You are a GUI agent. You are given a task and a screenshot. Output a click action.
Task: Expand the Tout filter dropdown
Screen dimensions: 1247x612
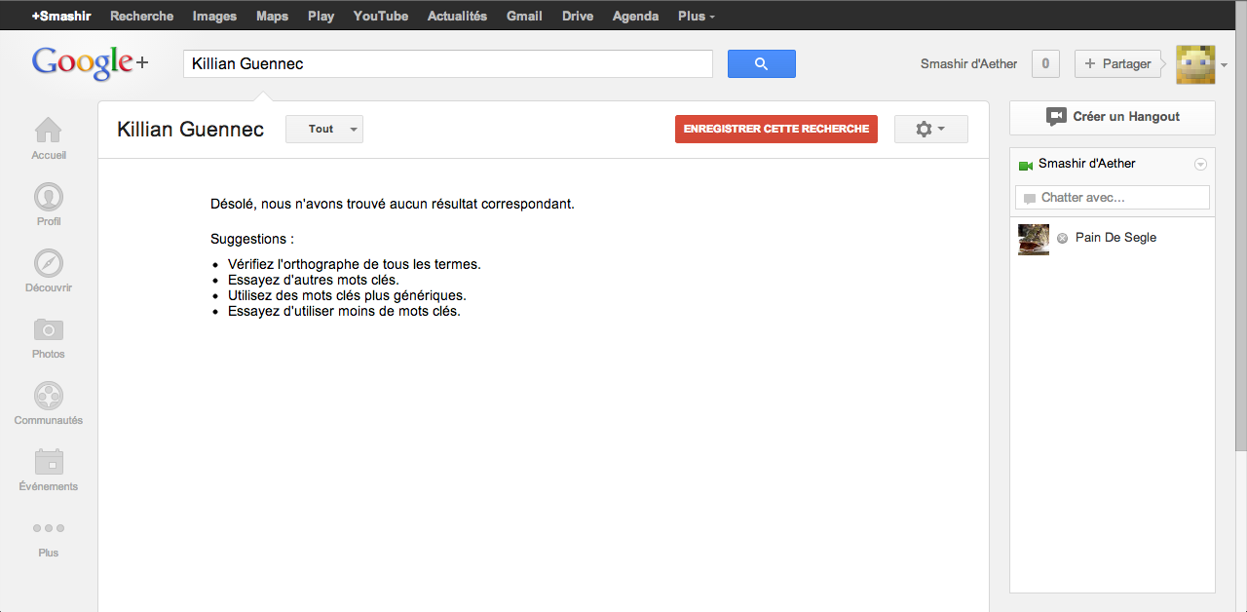(323, 129)
